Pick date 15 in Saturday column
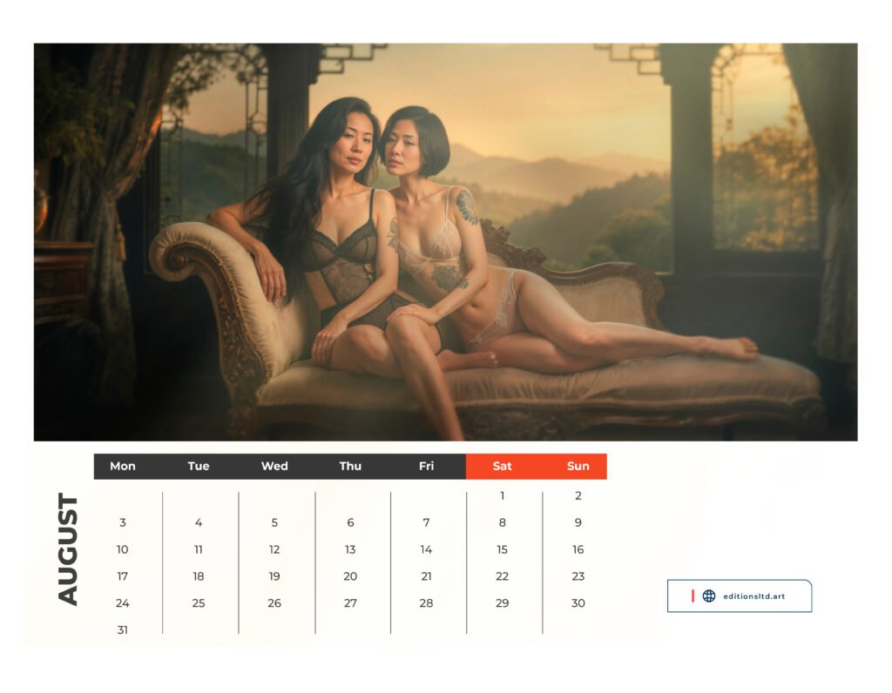 tap(503, 549)
